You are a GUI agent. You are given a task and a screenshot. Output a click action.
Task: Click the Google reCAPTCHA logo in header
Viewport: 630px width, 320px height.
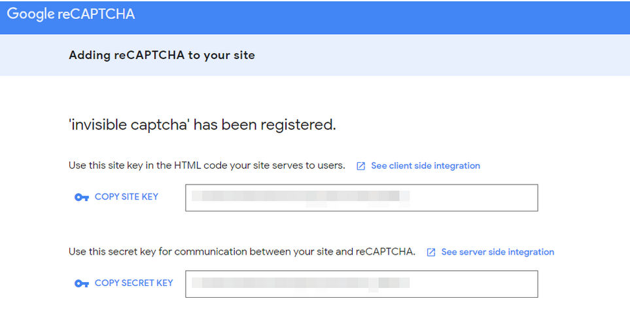71,14
